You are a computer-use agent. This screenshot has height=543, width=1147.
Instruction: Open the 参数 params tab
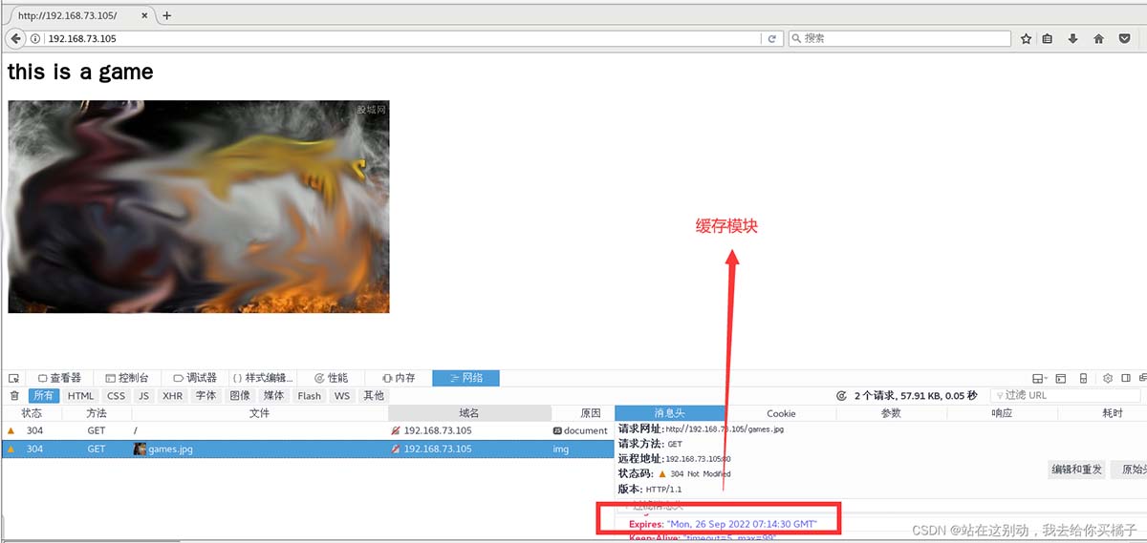click(891, 413)
